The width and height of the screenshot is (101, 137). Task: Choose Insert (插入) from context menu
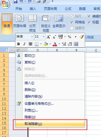(50, 83)
